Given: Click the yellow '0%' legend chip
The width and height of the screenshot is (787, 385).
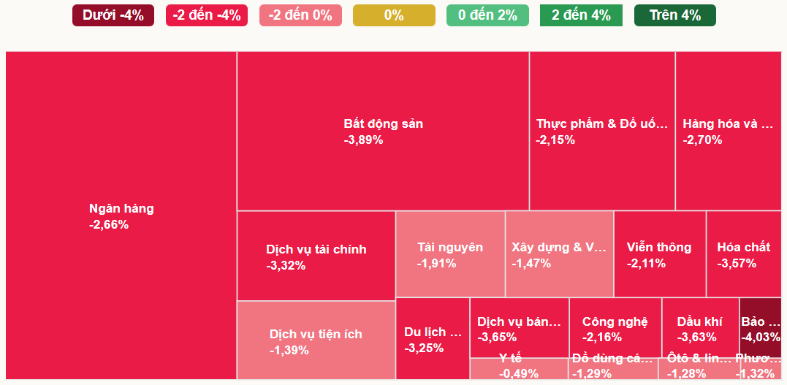Looking at the screenshot, I should pyautogui.click(x=394, y=15).
